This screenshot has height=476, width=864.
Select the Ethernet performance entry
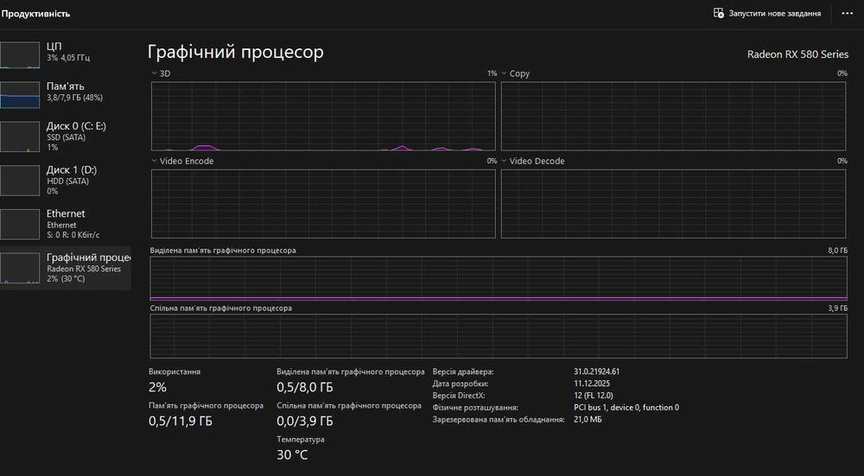pyautogui.click(x=65, y=225)
